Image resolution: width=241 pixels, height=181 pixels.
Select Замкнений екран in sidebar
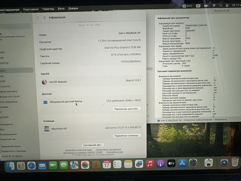point(11,146)
